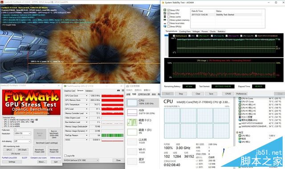Click the Stress CPU icon in AIDA64
This screenshot has height=169, width=285.
pos(165,10)
